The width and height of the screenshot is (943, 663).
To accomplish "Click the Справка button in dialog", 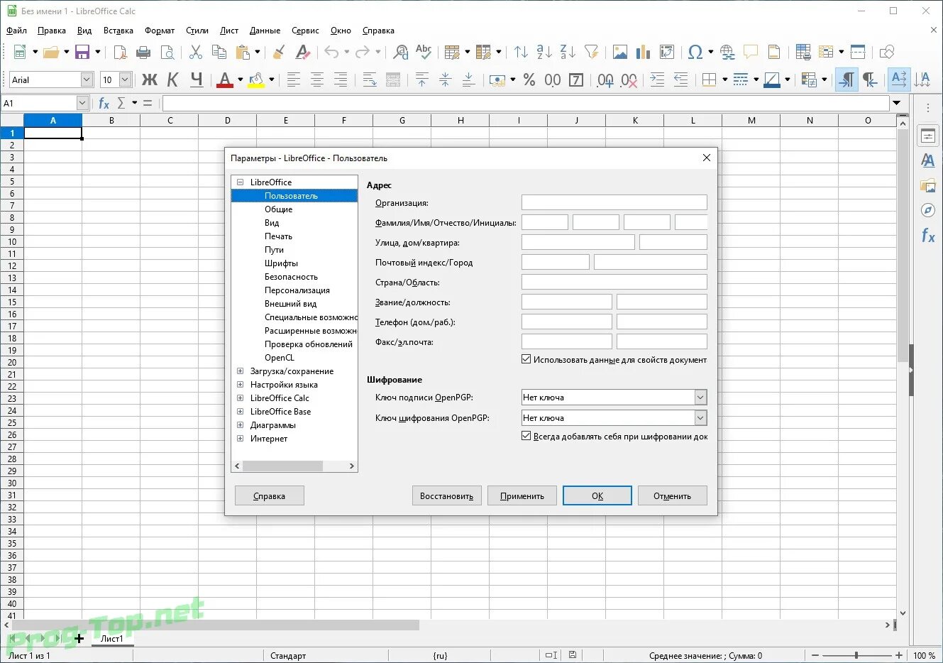I will pos(269,495).
